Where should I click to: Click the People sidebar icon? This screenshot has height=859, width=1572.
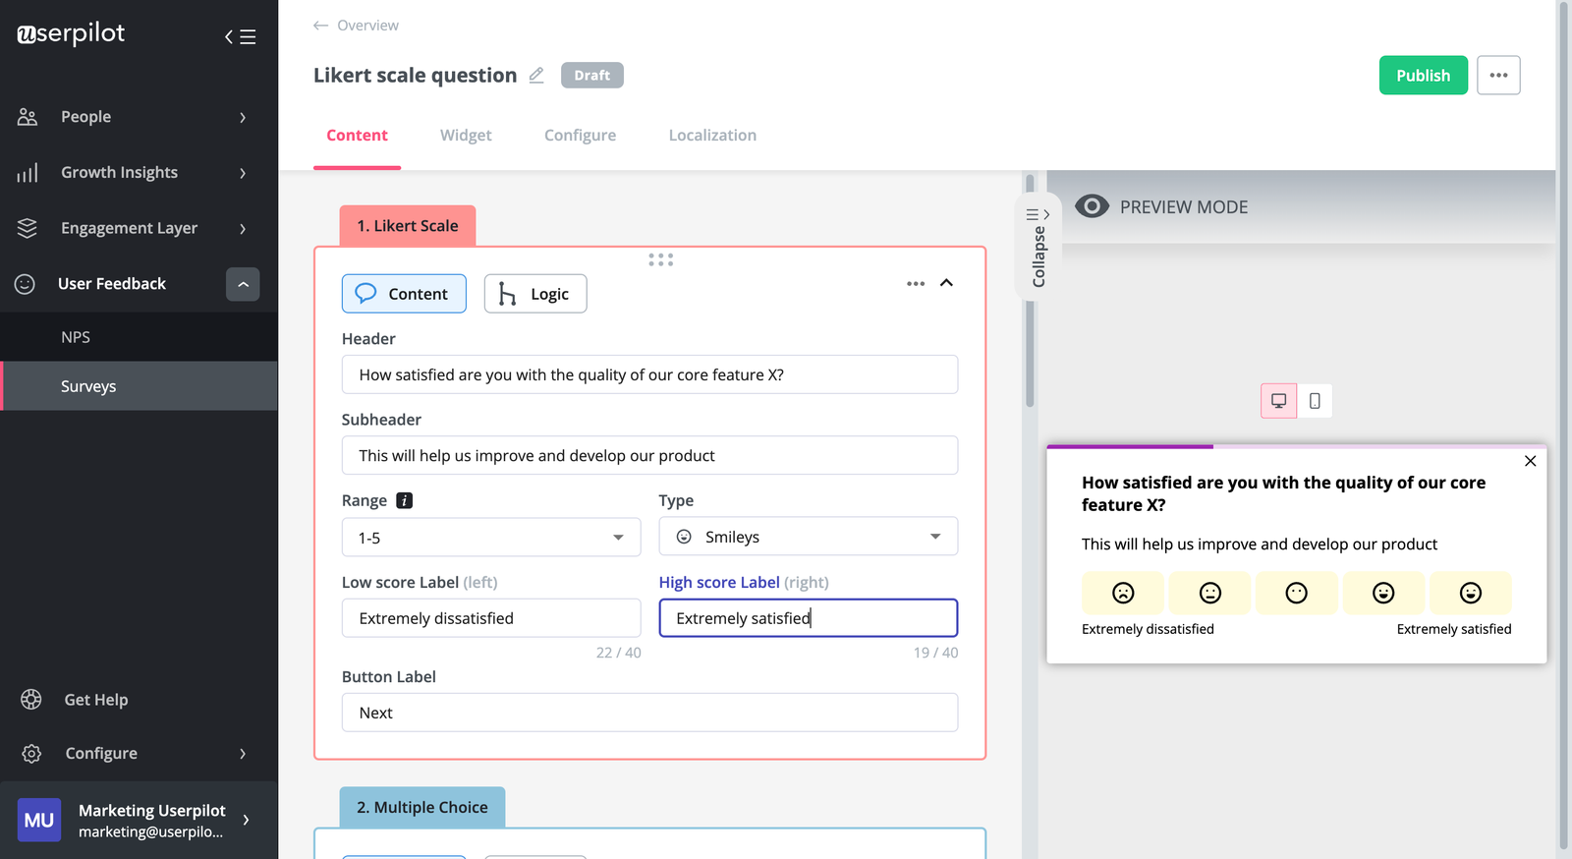(28, 117)
